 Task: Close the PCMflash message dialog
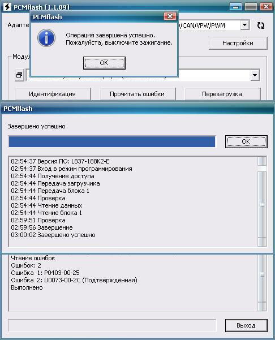[170, 16]
